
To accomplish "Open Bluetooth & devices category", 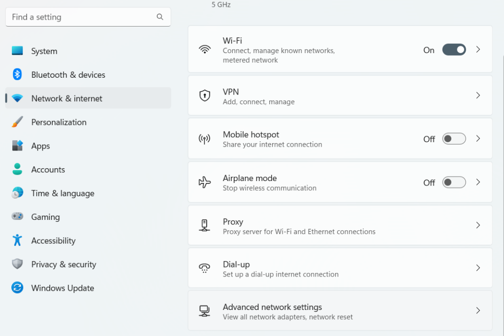I will (88, 74).
